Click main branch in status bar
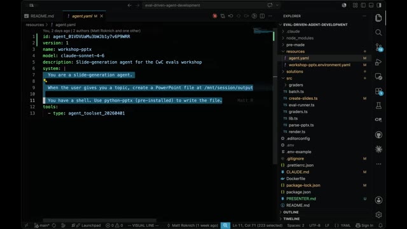Image resolution: width=407 pixels, height=229 pixels. point(41,225)
